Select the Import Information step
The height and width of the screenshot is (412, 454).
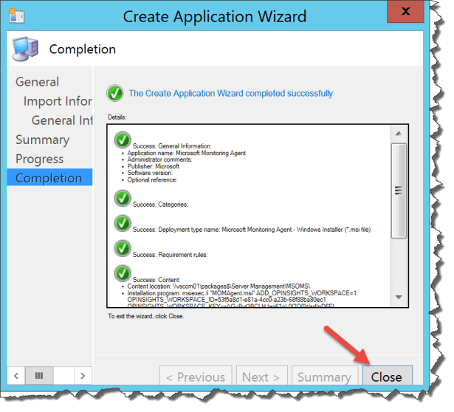point(58,101)
